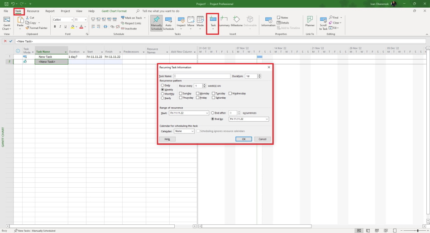Open the File menu

click(6, 11)
